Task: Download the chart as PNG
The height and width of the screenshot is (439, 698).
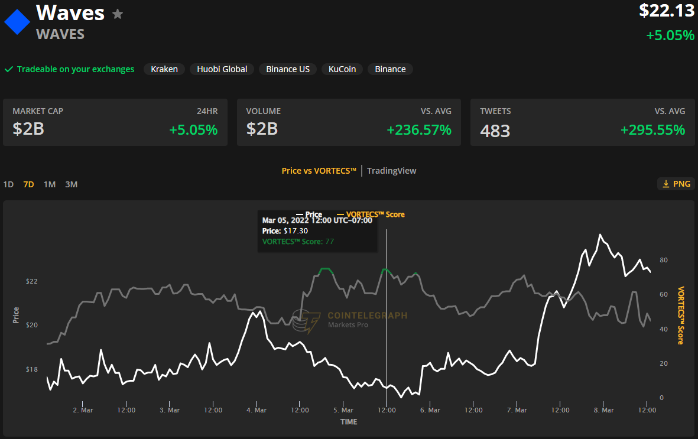Action: 676,184
